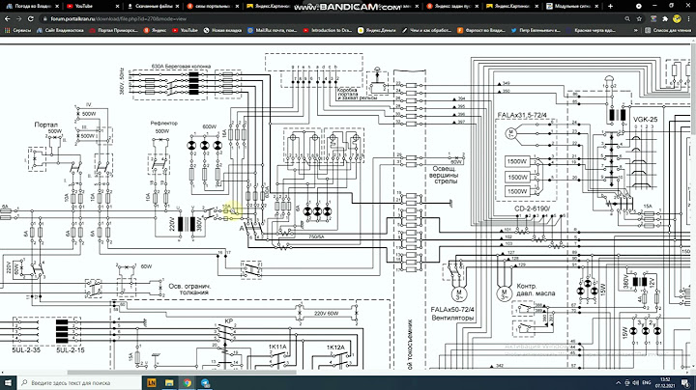Open the taskbar clock showing 13:52
The width and height of the screenshot is (696, 390).
(x=665, y=382)
